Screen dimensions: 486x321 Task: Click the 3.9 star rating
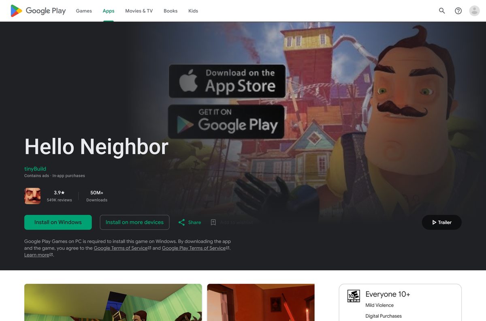59,193
